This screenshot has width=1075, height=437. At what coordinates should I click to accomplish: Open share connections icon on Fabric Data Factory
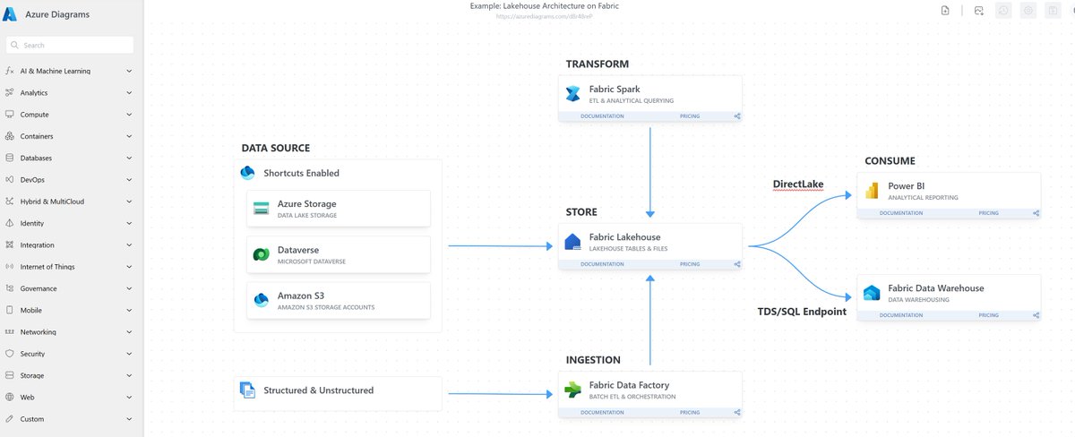pos(737,413)
